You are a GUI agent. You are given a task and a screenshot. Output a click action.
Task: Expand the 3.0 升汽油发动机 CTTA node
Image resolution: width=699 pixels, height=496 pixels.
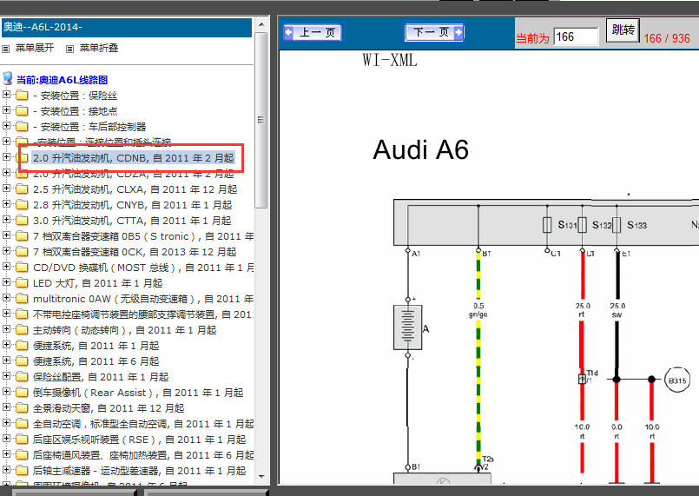pos(6,220)
